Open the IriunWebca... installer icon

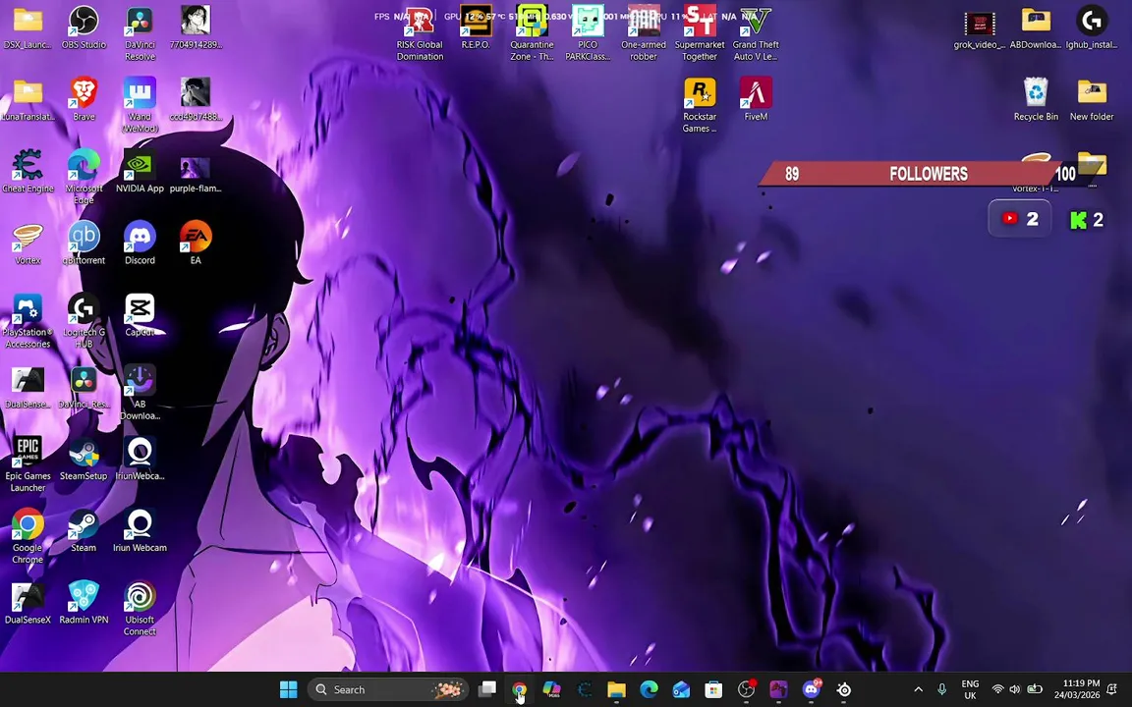pyautogui.click(x=140, y=460)
